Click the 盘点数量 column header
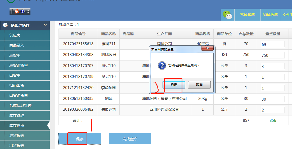Viewport: 292px width, 149px height. point(273,34)
